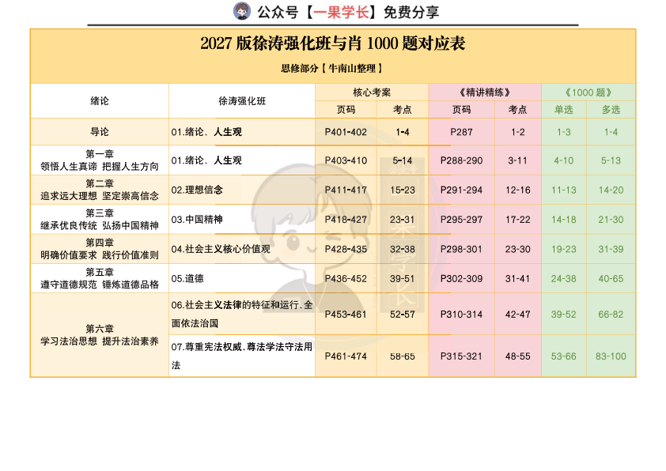Click 考点 value 23-31
Viewport: 666px width, 471px height.
coord(403,220)
